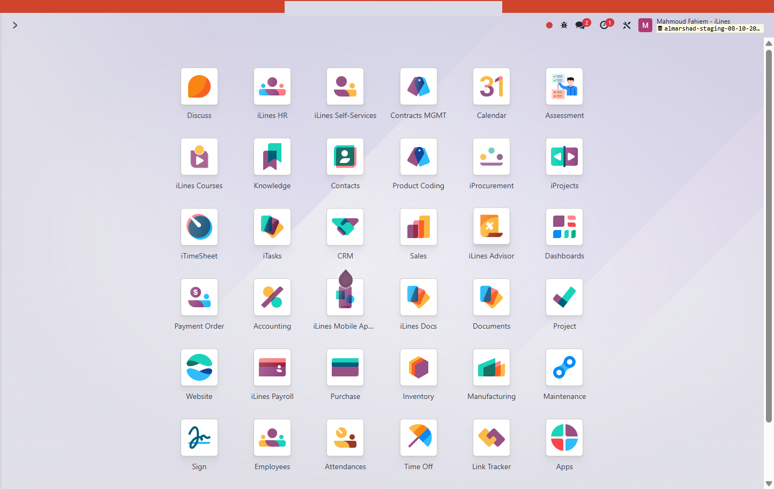This screenshot has height=489, width=774.
Task: Expand the sidebar chevron at top left
Action: point(15,25)
